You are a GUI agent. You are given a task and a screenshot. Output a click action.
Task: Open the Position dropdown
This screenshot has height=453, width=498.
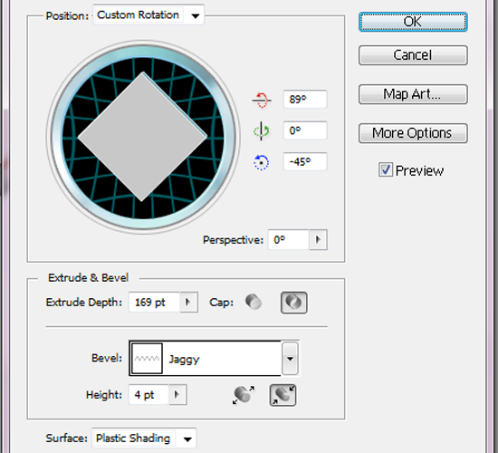(148, 14)
